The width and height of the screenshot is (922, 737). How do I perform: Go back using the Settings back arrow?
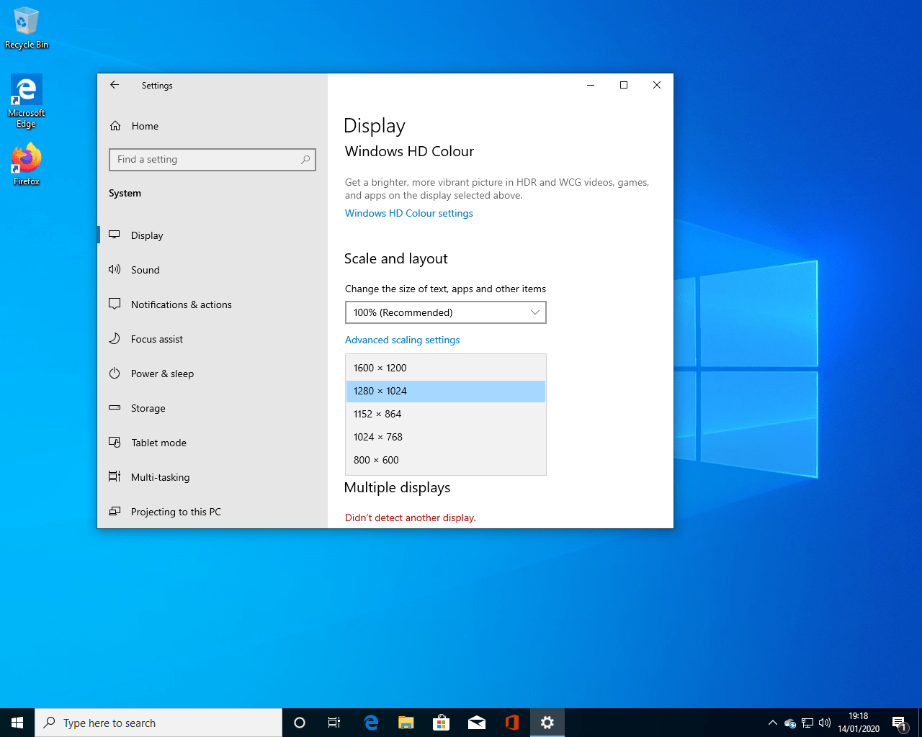click(x=115, y=85)
